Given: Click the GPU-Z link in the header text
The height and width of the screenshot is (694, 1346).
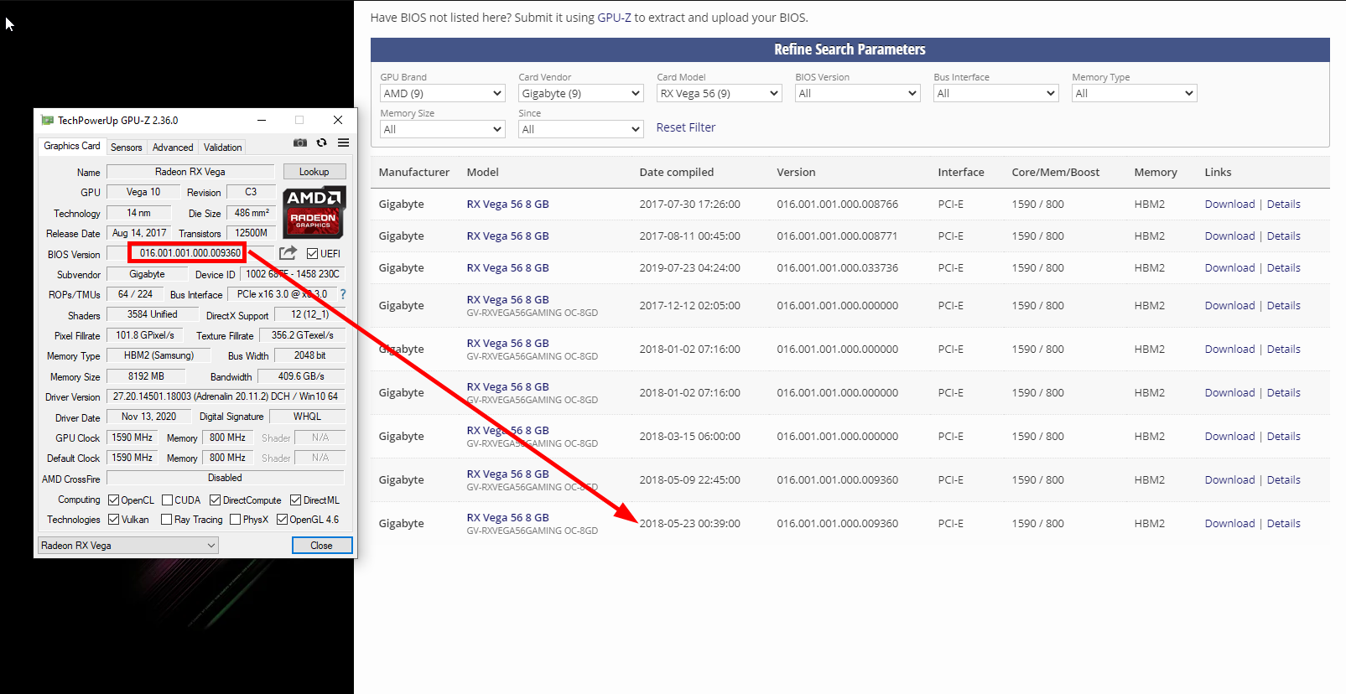Looking at the screenshot, I should [x=614, y=18].
